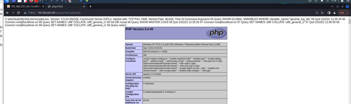The image size is (351, 104).
Task: Switch to workspace 2 in taskbar
Action: click(x=51, y=1)
